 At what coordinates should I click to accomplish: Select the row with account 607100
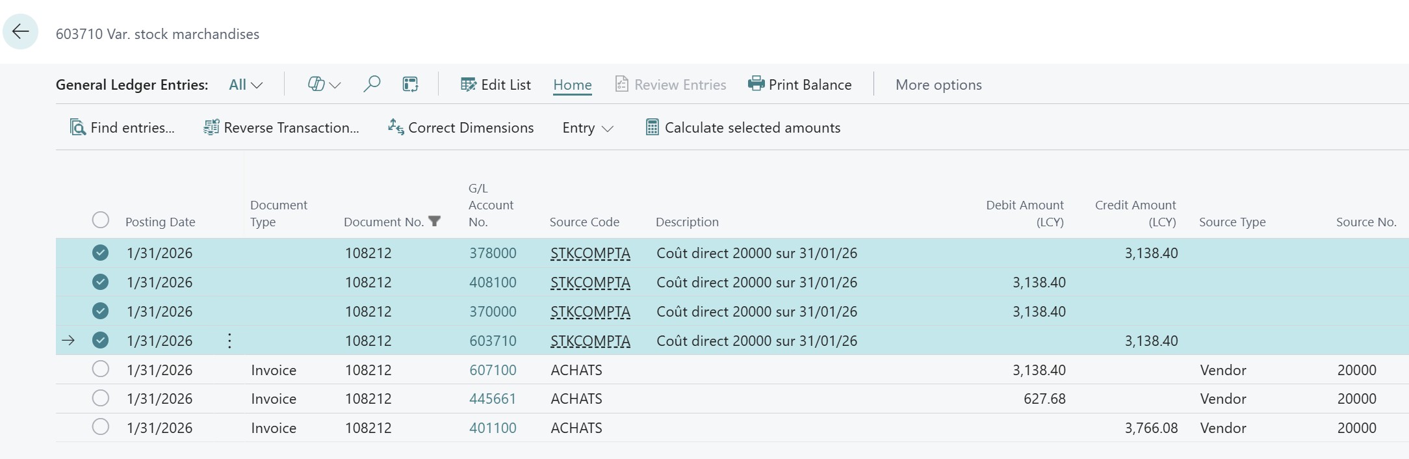point(100,369)
